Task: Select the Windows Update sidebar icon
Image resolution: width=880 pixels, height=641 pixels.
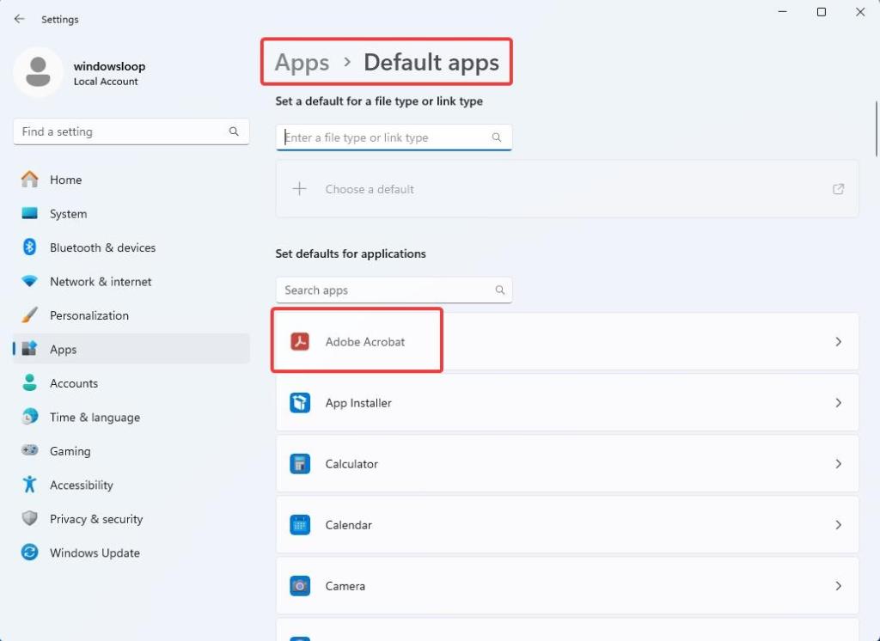Action: (28, 552)
